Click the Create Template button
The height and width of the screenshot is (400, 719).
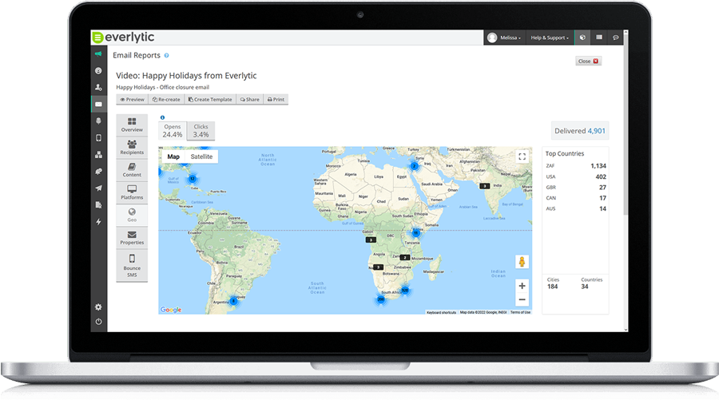coord(210,100)
